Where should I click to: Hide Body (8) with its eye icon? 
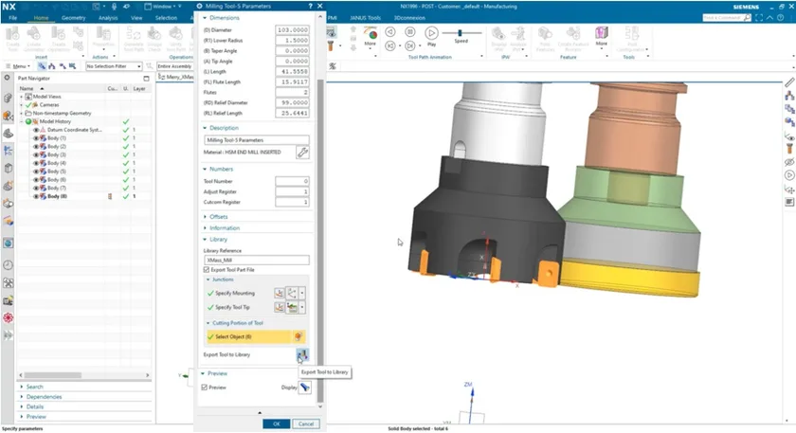(x=36, y=196)
